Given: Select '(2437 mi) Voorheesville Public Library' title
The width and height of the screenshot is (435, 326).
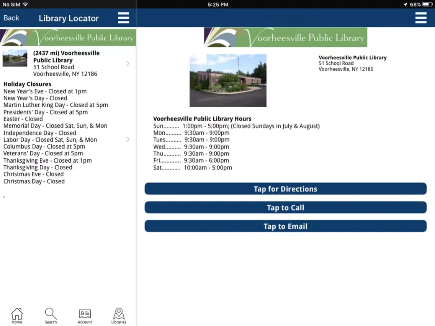Looking at the screenshot, I should tap(66, 57).
